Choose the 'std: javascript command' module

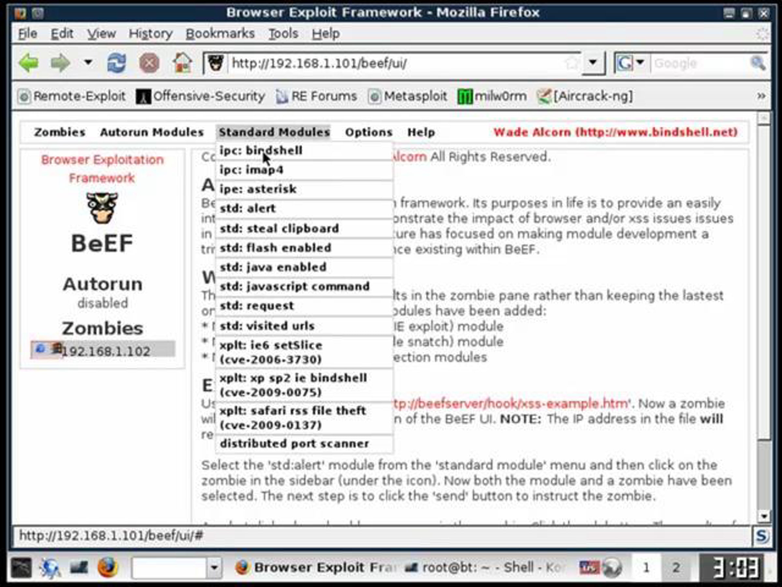(304, 287)
